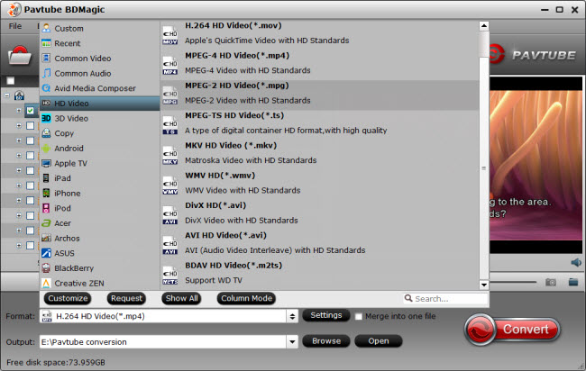Click the snapshot camera icon
The width and height of the screenshot is (586, 371).
pyautogui.click(x=551, y=282)
